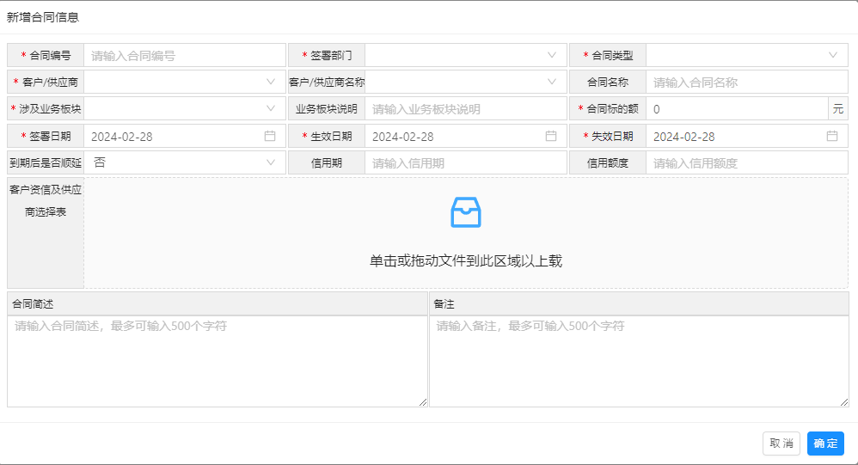Viewport: 858px width, 465px height.
Task: Click the calendar icon in 生效日期 field
Action: click(551, 136)
